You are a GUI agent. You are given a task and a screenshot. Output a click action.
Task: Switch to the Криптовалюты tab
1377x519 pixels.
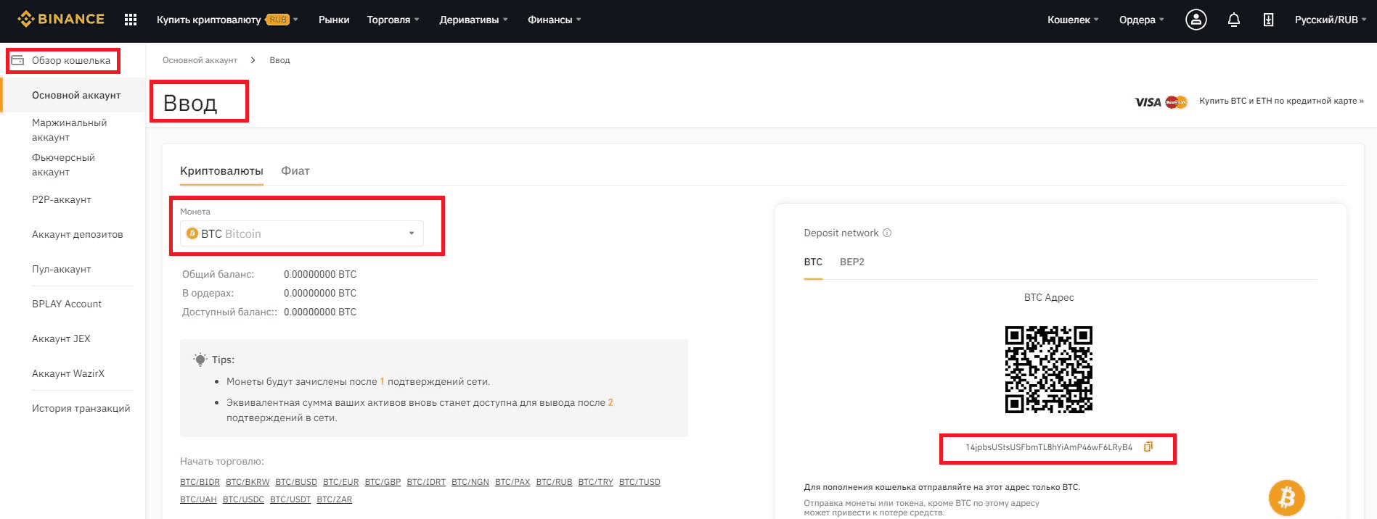pos(221,171)
